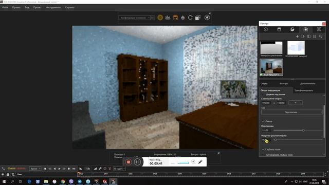Jump to the start of the timeline

tap(45, 169)
